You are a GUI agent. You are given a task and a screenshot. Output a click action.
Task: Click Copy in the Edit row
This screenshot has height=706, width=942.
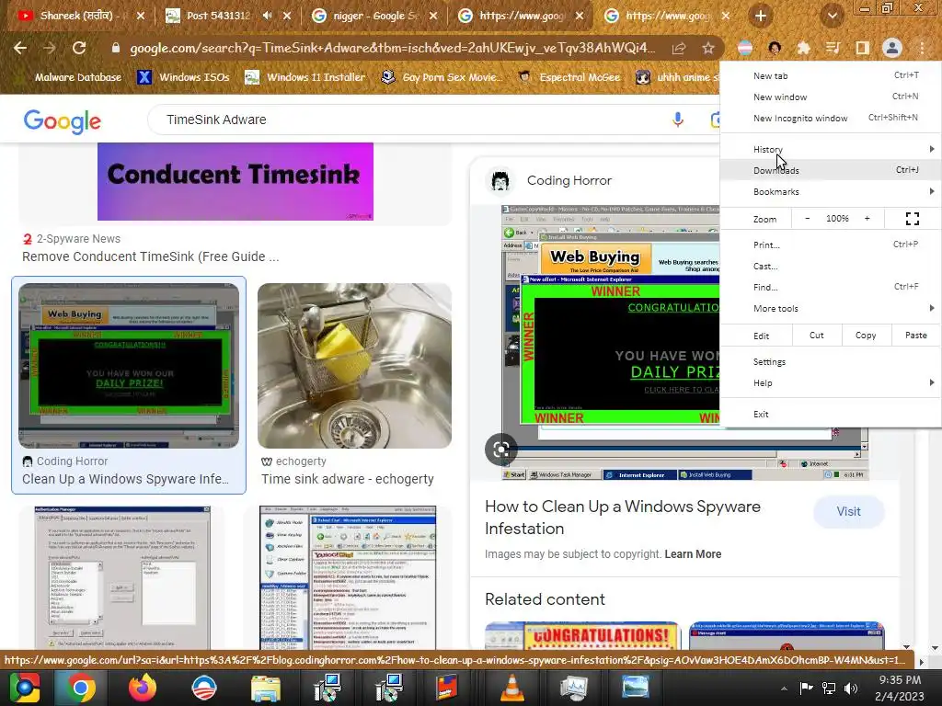[x=865, y=335]
